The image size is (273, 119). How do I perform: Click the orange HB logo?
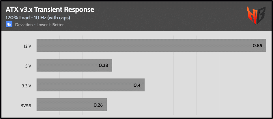(x=256, y=16)
